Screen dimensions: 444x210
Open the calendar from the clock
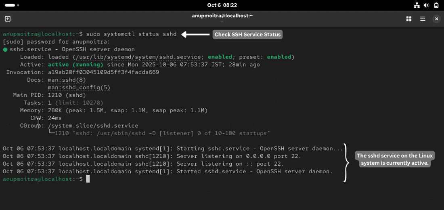(222, 5)
